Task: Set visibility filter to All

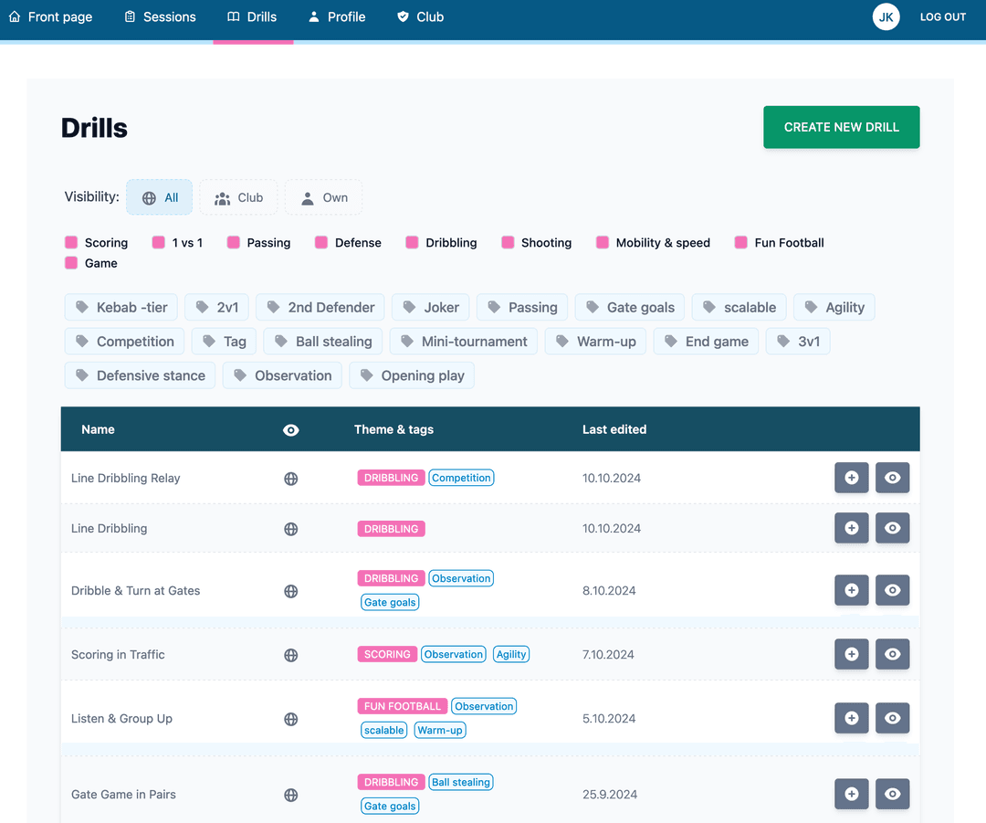Action: (x=160, y=197)
